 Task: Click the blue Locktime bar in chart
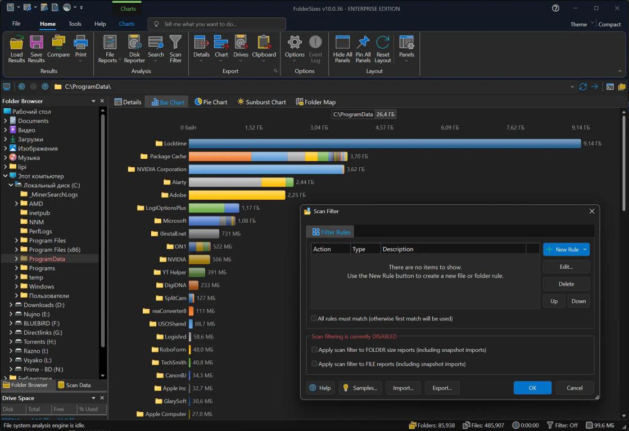(x=384, y=144)
